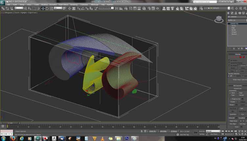Open the Modifier List dropdown
Viewport: 247px width, 141px height.
pos(237,20)
